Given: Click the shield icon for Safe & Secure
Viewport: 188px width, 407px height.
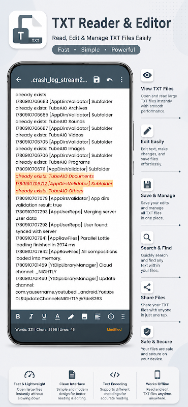Looking at the screenshot, I should (147, 332).
